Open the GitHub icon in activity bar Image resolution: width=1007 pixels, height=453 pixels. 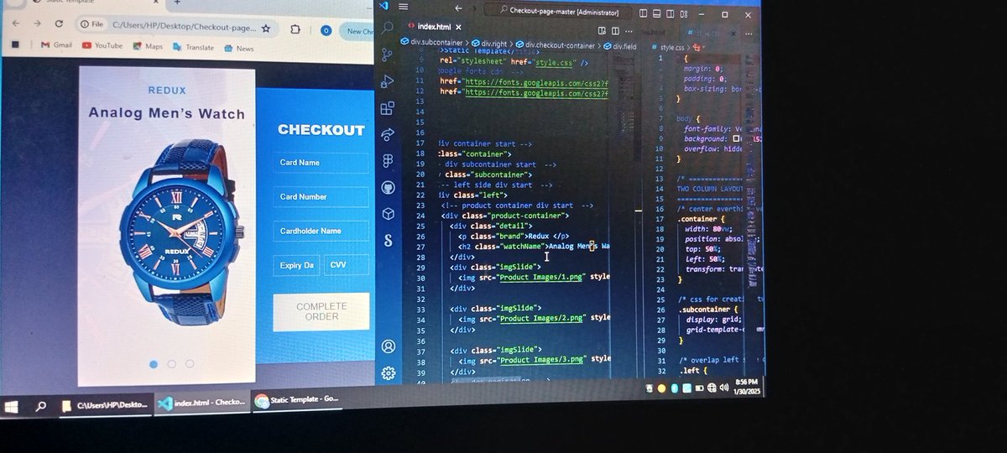click(x=388, y=187)
